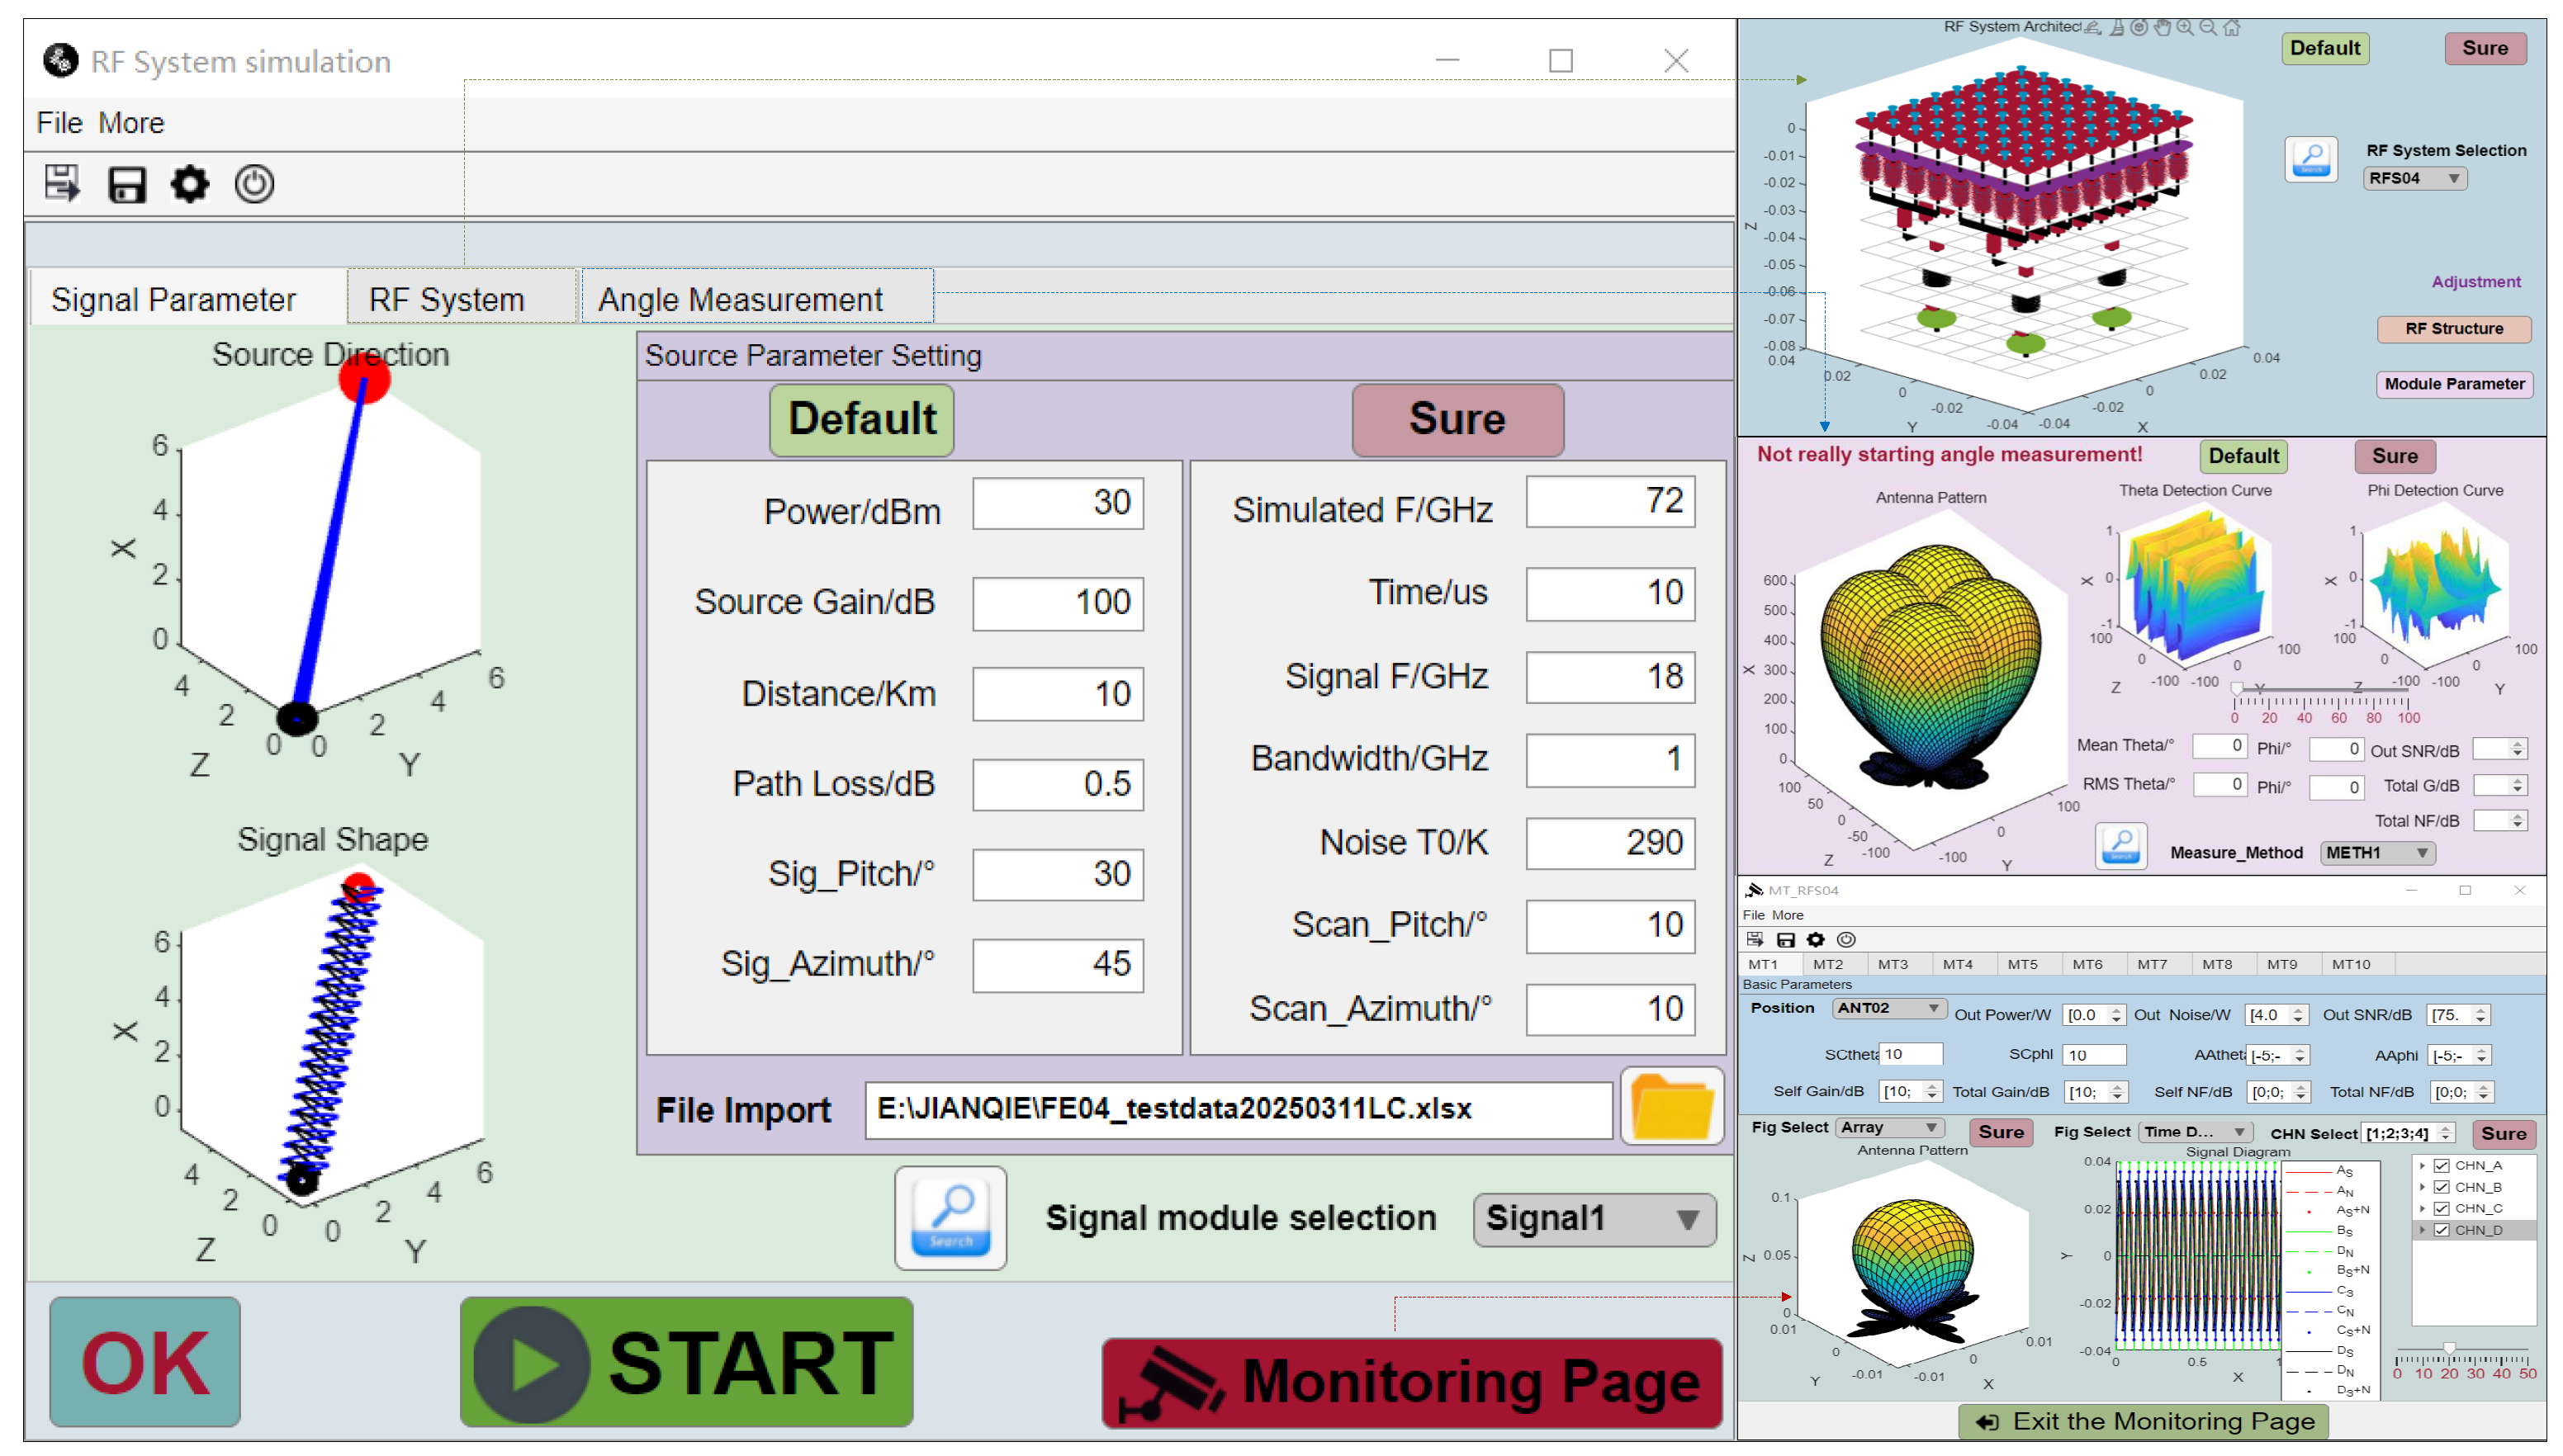Open the Signal1 module dropdown
This screenshot has height=1456, width=2563.
[1594, 1219]
